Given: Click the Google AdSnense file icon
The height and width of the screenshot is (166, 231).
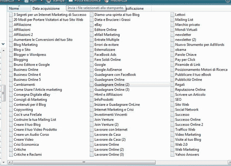Looking at the screenshot, I should [x=92, y=70].
